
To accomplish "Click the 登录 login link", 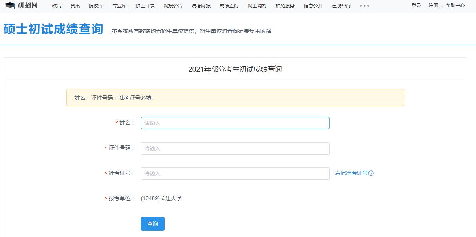I will click(x=416, y=6).
